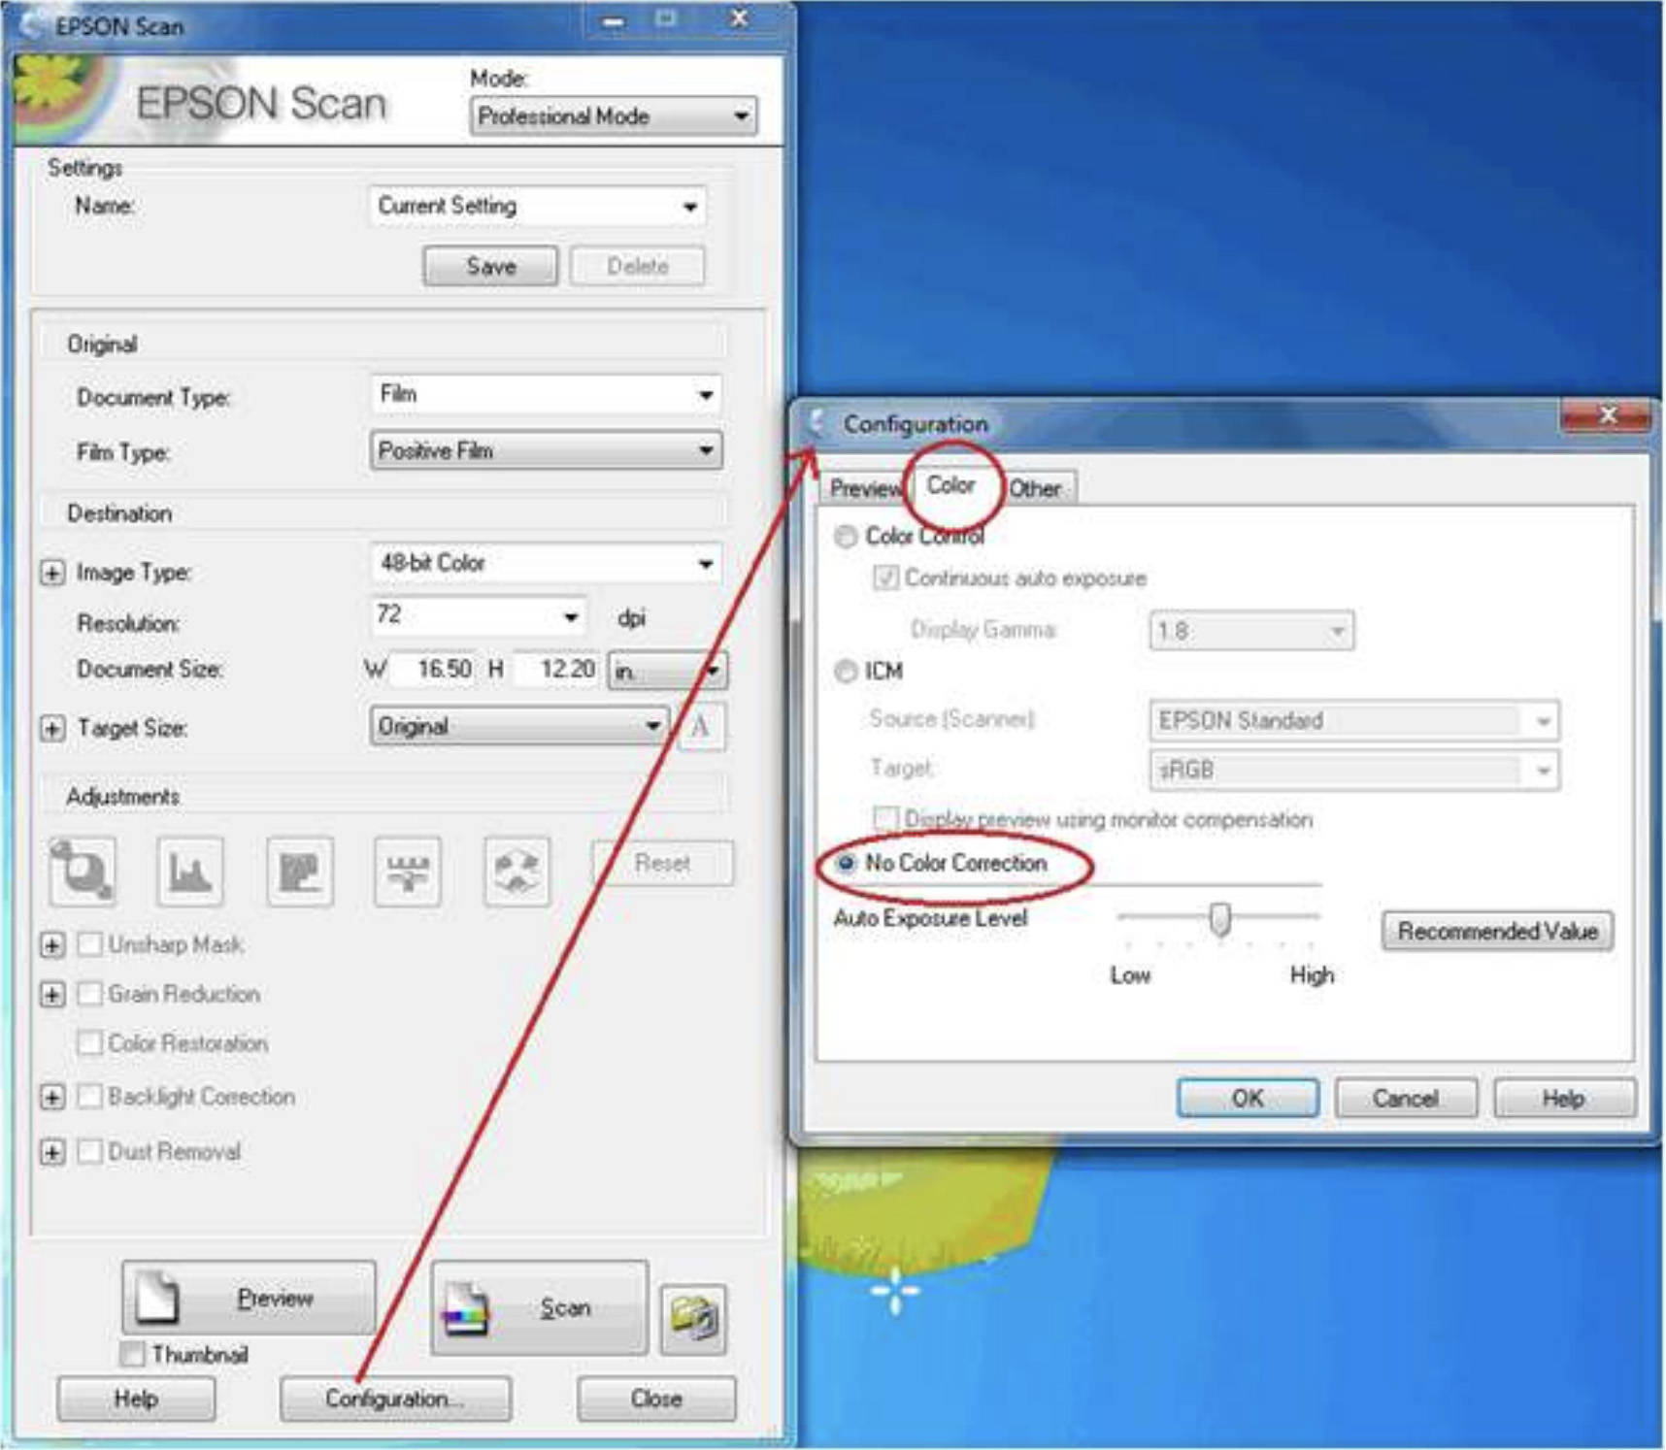This screenshot has width=1666, height=1450.
Task: Click the Reset adjustments button
Action: click(x=663, y=863)
